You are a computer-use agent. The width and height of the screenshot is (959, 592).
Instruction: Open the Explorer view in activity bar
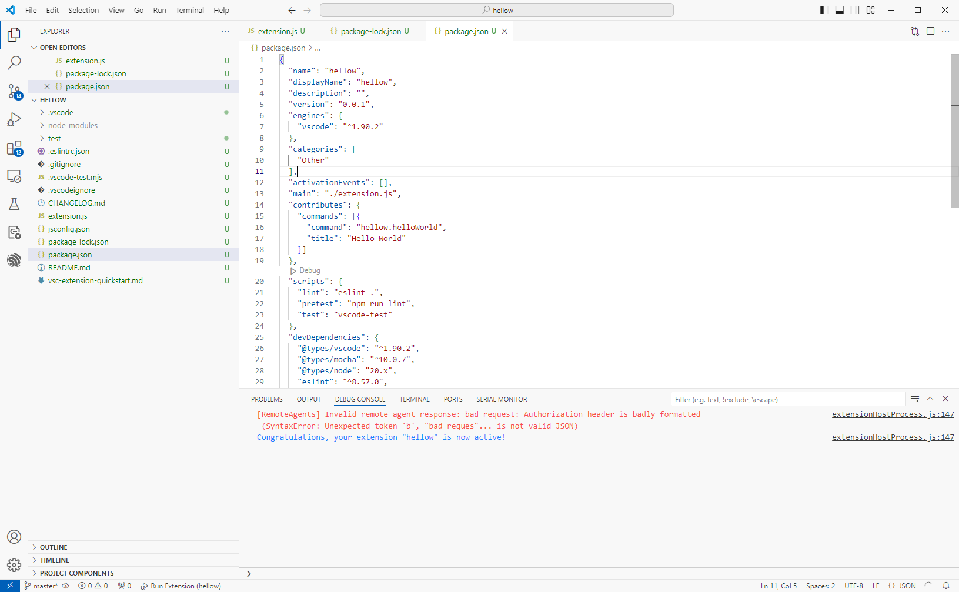point(14,35)
